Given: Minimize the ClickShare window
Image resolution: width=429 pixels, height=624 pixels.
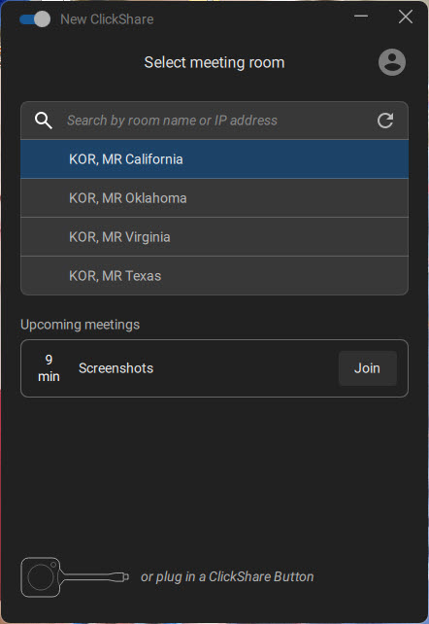Looking at the screenshot, I should click(361, 17).
